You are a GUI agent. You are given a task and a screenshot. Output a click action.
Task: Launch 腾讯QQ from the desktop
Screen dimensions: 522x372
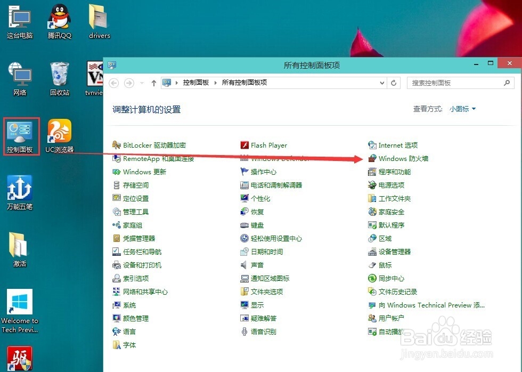tap(59, 17)
